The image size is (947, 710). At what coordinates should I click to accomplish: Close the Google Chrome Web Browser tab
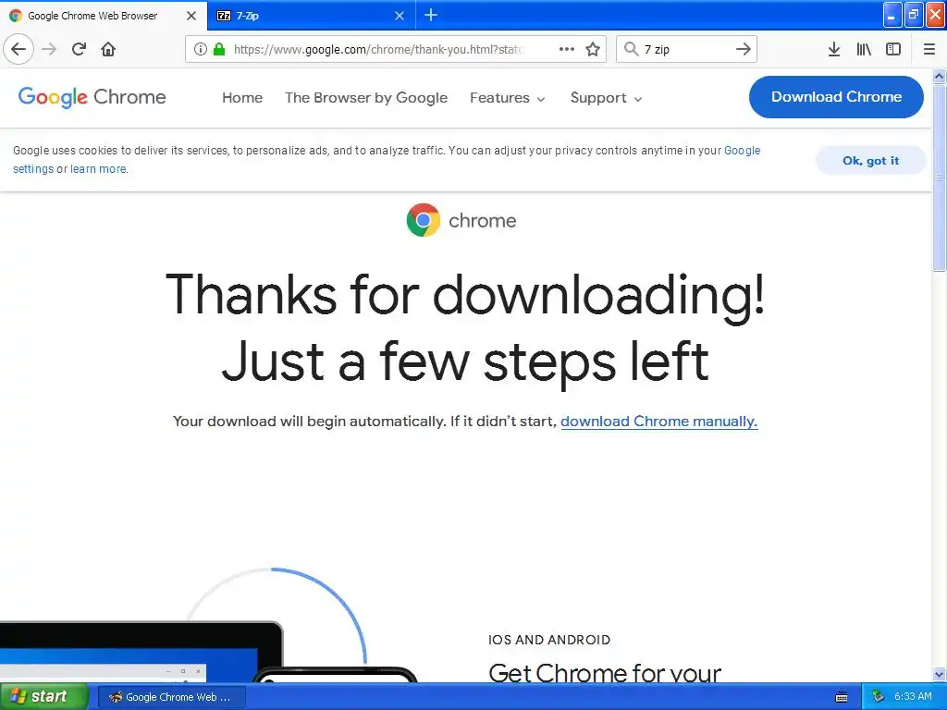click(191, 16)
